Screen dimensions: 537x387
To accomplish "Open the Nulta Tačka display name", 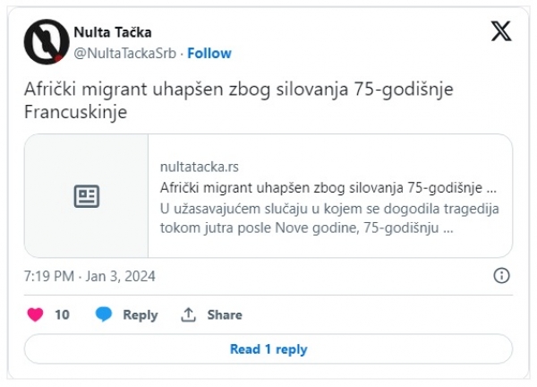I will 112,33.
